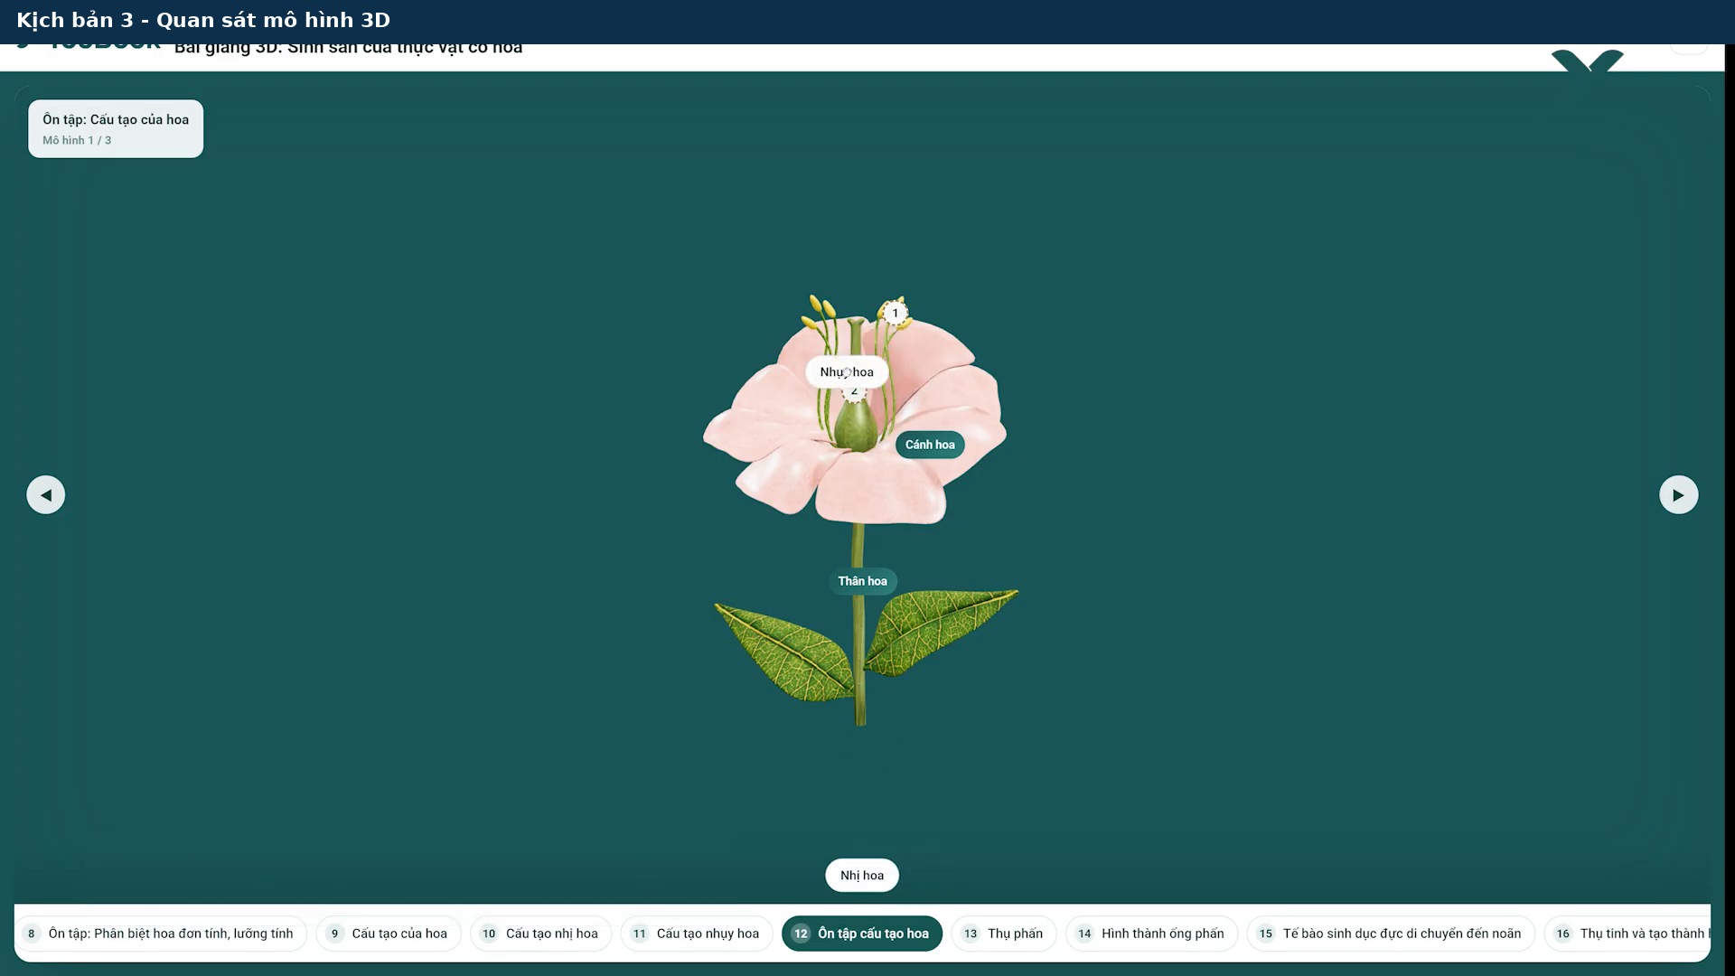Screen dimensions: 1735x976
Task: Pick the Nhị hoa answer chip
Action: 861,875
